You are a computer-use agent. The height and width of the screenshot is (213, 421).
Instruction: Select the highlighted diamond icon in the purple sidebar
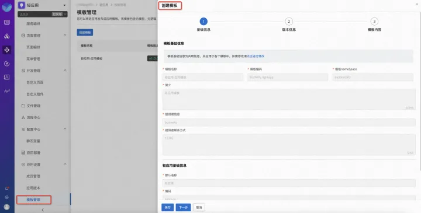click(7, 50)
